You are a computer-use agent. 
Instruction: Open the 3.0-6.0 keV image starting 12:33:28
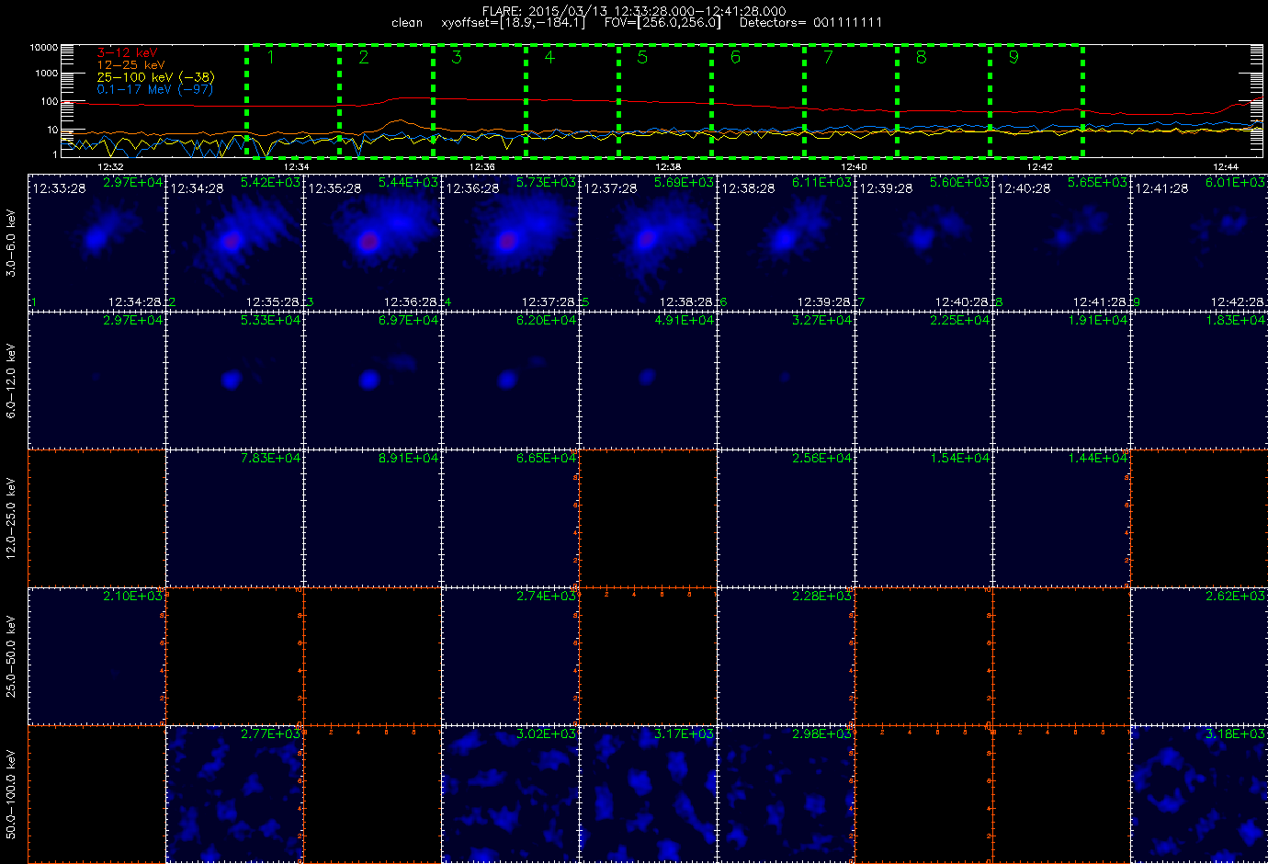click(97, 243)
